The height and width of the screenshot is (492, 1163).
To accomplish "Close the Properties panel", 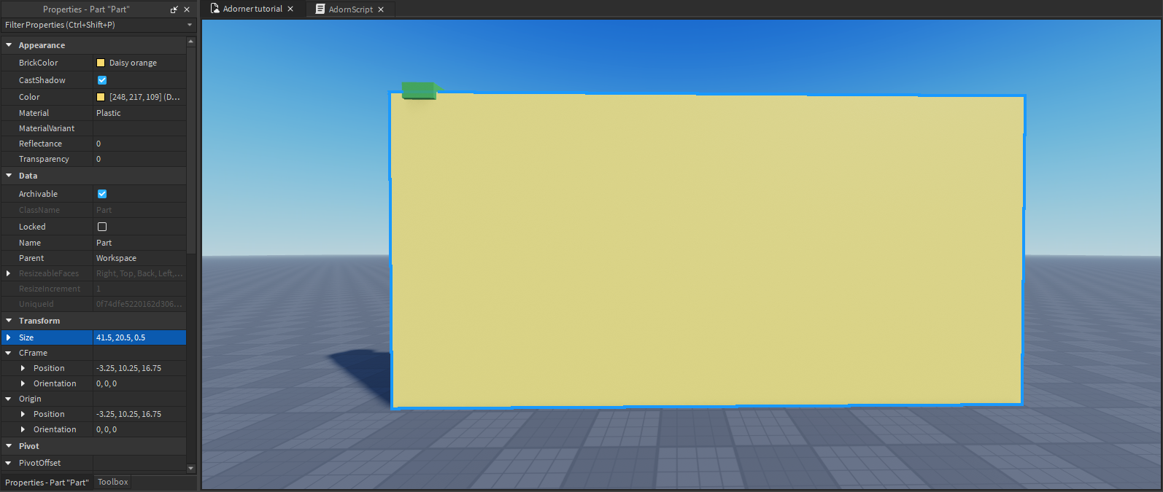I will [187, 9].
